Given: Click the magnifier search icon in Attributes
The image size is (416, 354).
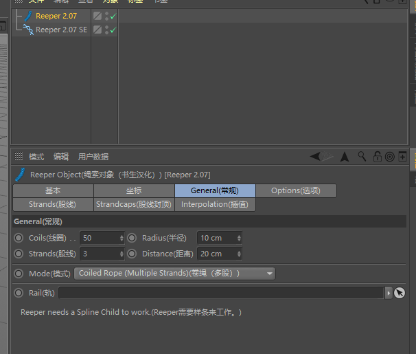Looking at the screenshot, I should (x=362, y=157).
